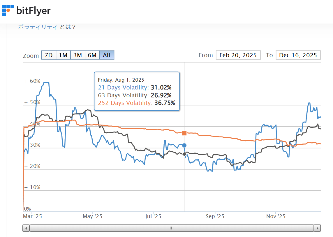
Task: Click the gray 63 Days diamond marker
Action: click(184, 154)
